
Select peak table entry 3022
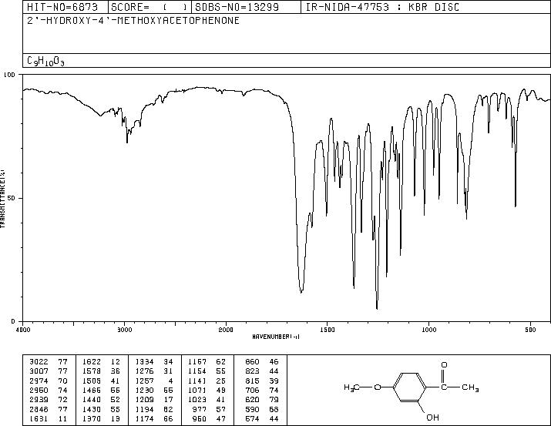pos(48,362)
